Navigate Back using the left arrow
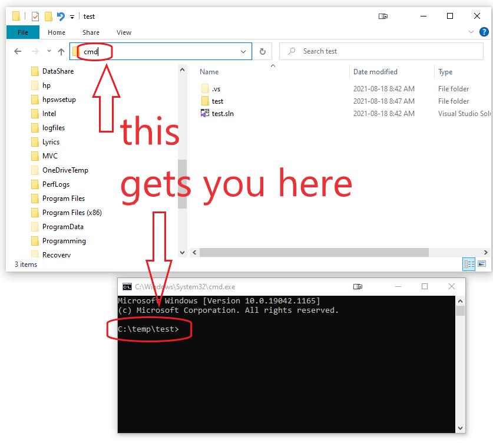 pos(18,51)
